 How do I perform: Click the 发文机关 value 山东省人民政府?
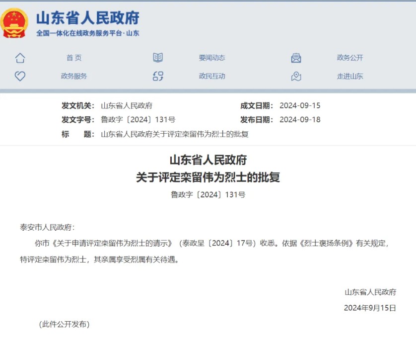127,106
